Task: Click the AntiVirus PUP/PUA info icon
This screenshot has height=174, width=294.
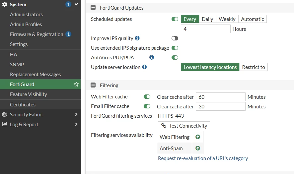Action: tap(152, 57)
